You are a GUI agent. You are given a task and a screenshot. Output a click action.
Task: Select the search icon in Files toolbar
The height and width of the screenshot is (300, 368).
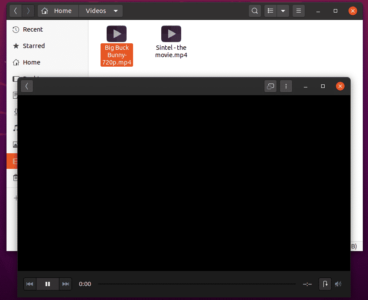point(255,11)
